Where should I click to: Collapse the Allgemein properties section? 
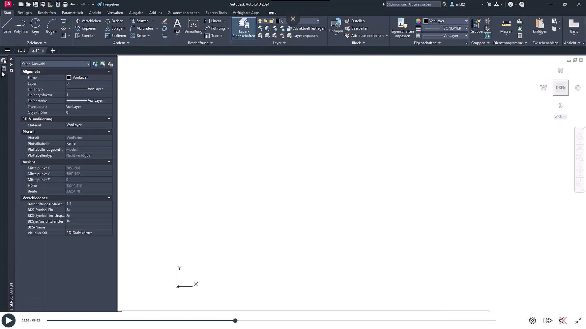109,71
